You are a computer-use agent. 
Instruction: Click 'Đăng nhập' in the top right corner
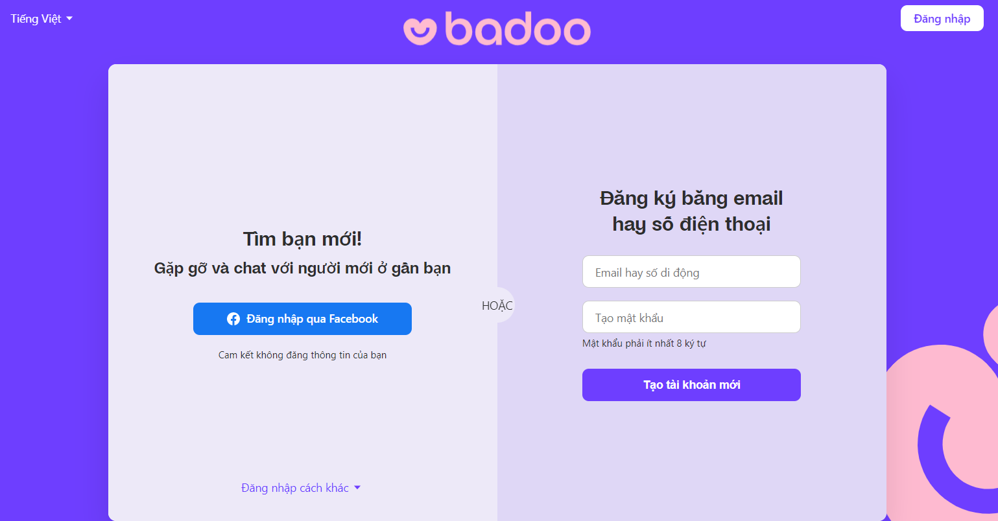tap(942, 18)
